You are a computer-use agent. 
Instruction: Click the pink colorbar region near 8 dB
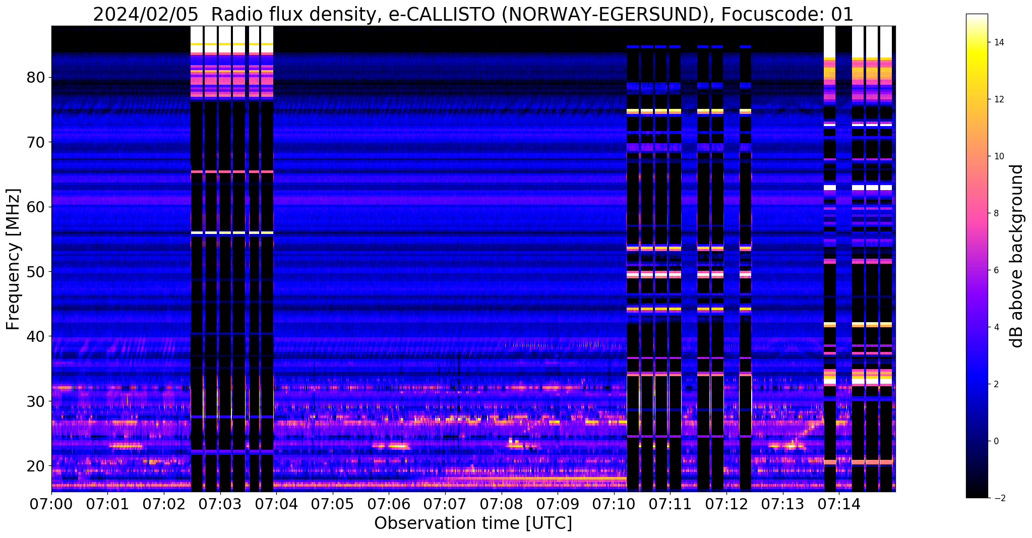pos(977,214)
